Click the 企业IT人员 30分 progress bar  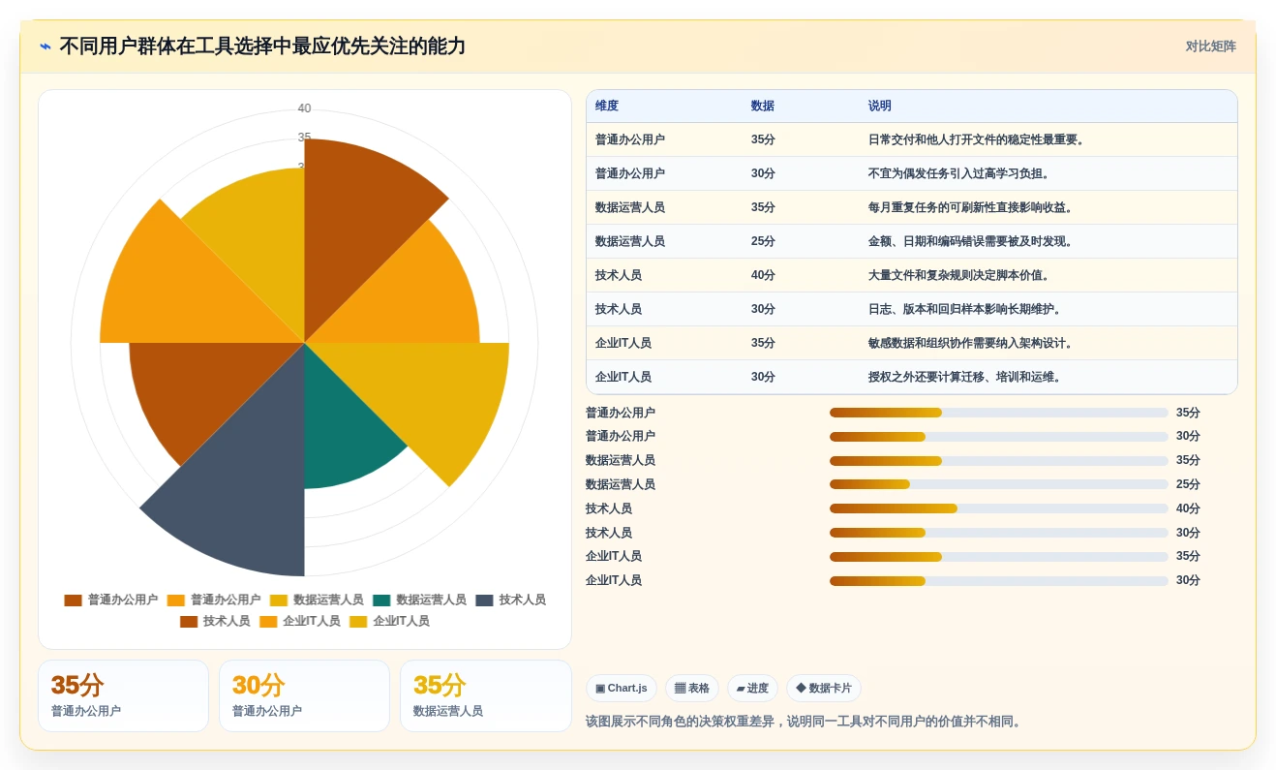coord(999,581)
